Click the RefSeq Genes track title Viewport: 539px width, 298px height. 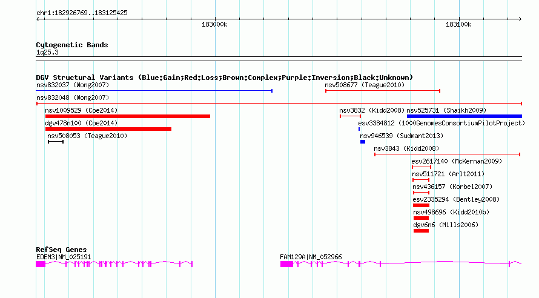[62, 250]
